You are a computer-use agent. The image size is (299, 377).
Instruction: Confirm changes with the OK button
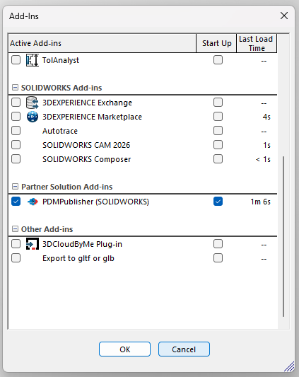(x=124, y=349)
